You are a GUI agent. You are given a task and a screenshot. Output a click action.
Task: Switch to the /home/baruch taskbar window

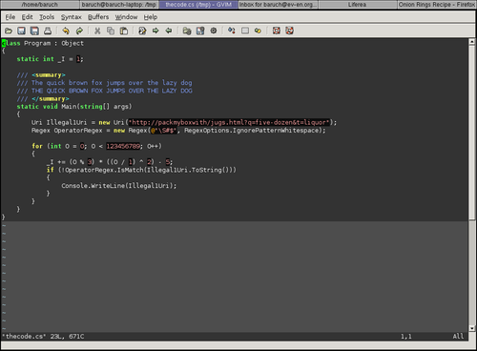tap(40, 5)
